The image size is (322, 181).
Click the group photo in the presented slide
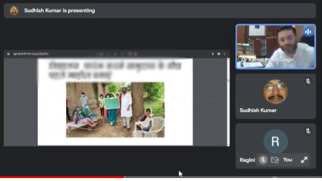(115, 110)
